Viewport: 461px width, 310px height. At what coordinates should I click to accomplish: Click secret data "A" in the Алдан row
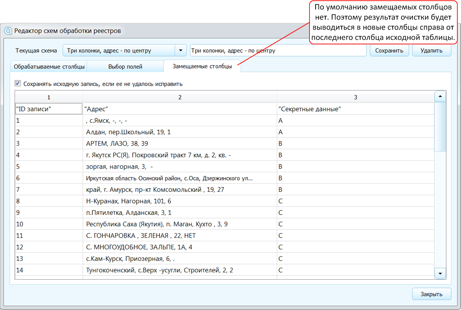[x=355, y=132]
